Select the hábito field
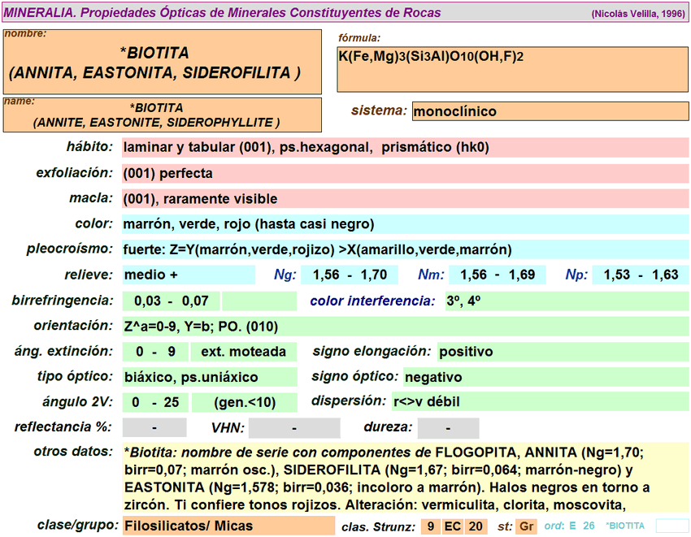 [x=405, y=148]
